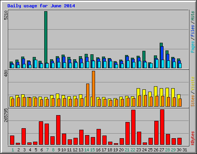Click the orange Sites legend label
This screenshot has height=154, width=197.
click(x=192, y=101)
